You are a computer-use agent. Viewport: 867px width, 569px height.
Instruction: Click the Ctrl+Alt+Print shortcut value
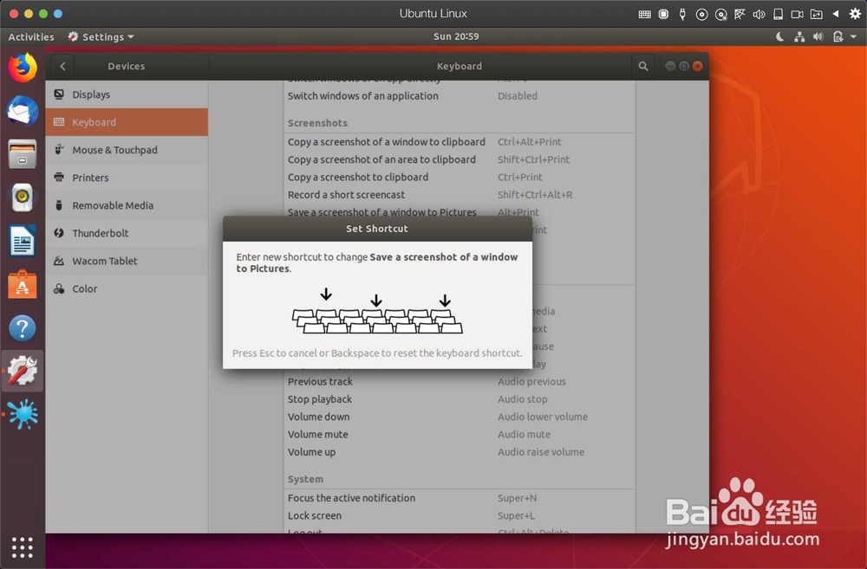click(529, 142)
